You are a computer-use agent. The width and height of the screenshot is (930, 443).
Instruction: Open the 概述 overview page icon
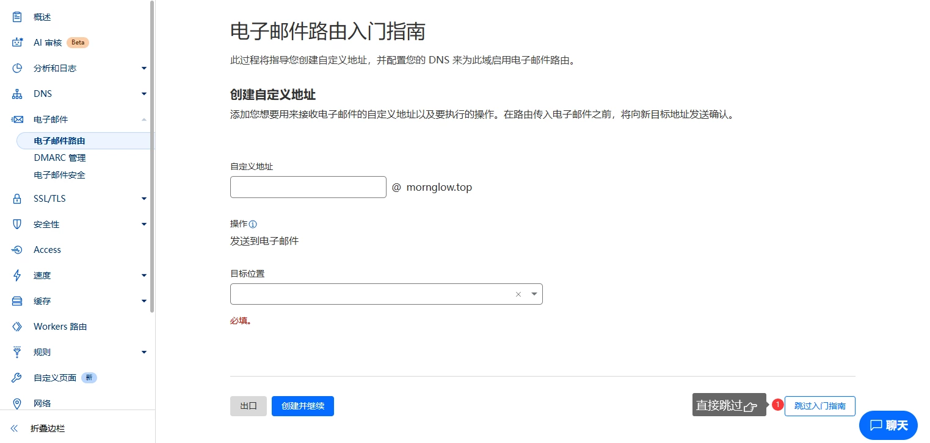18,16
